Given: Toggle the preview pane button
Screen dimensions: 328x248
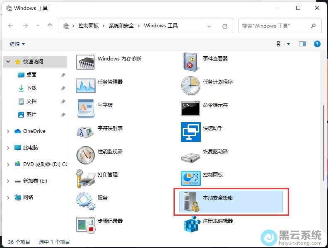Looking at the screenshot, I should pos(302,44).
